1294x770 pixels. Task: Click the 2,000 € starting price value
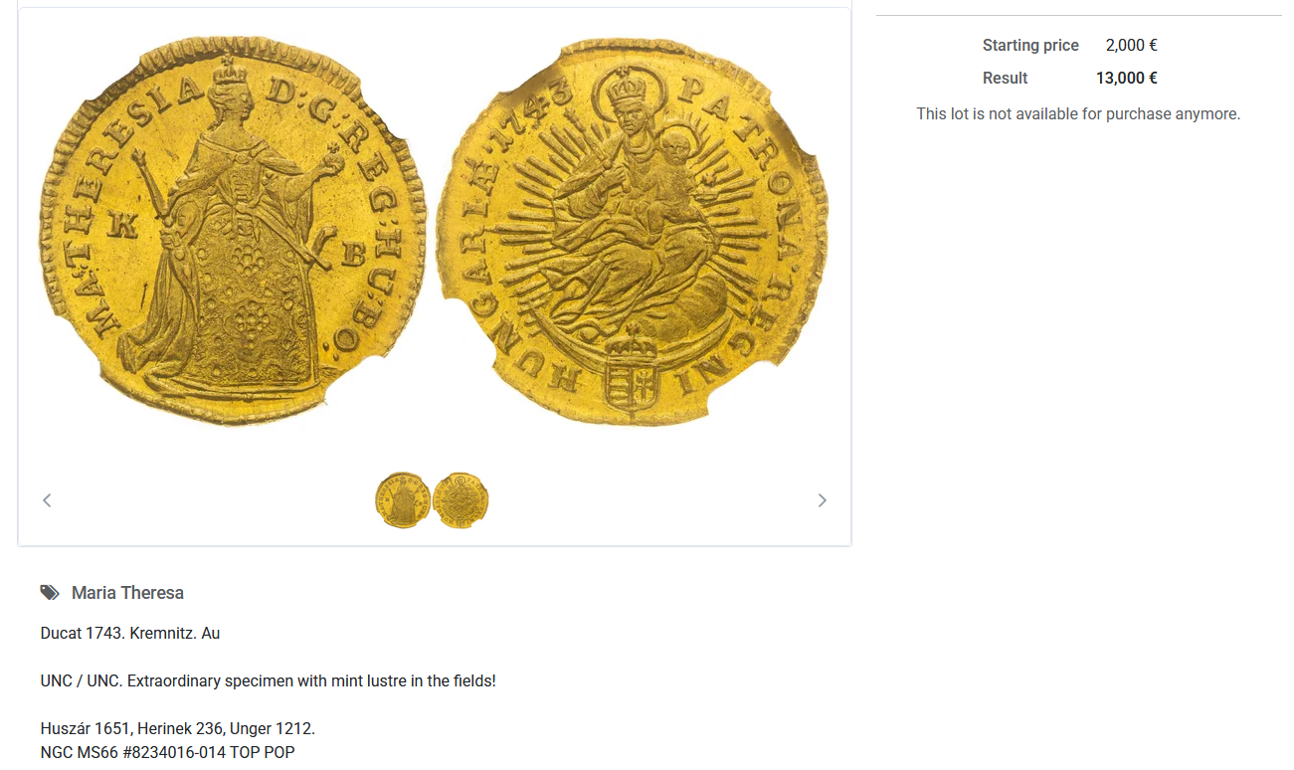(1132, 46)
